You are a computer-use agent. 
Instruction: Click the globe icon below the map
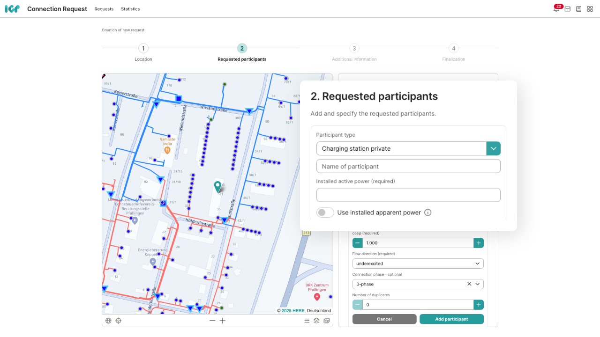pyautogui.click(x=108, y=321)
